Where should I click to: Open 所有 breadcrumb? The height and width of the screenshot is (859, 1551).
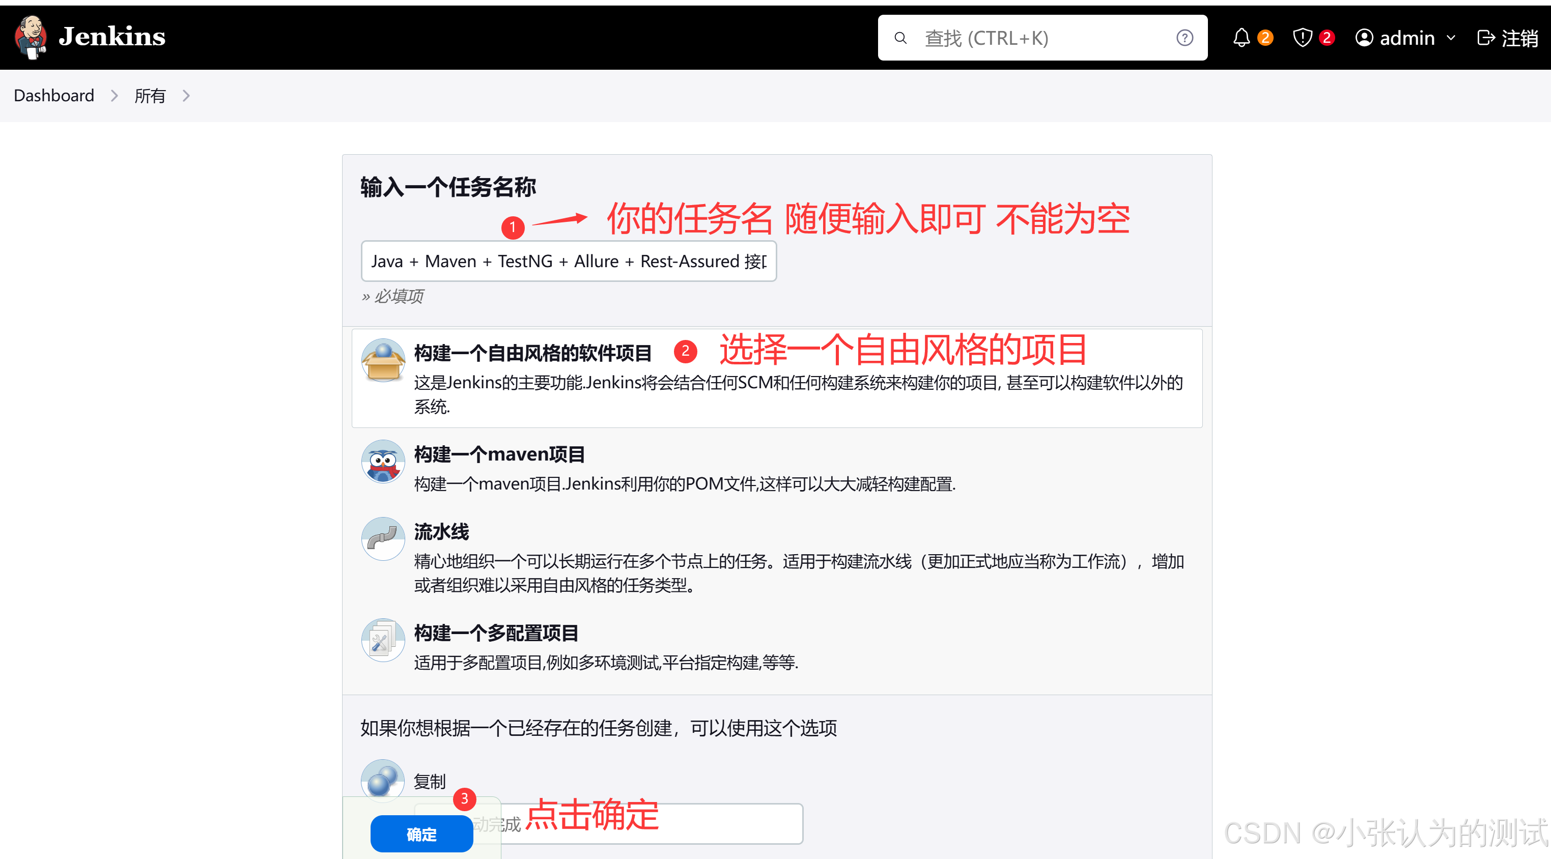click(x=150, y=96)
